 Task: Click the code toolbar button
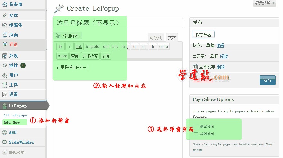point(164,47)
